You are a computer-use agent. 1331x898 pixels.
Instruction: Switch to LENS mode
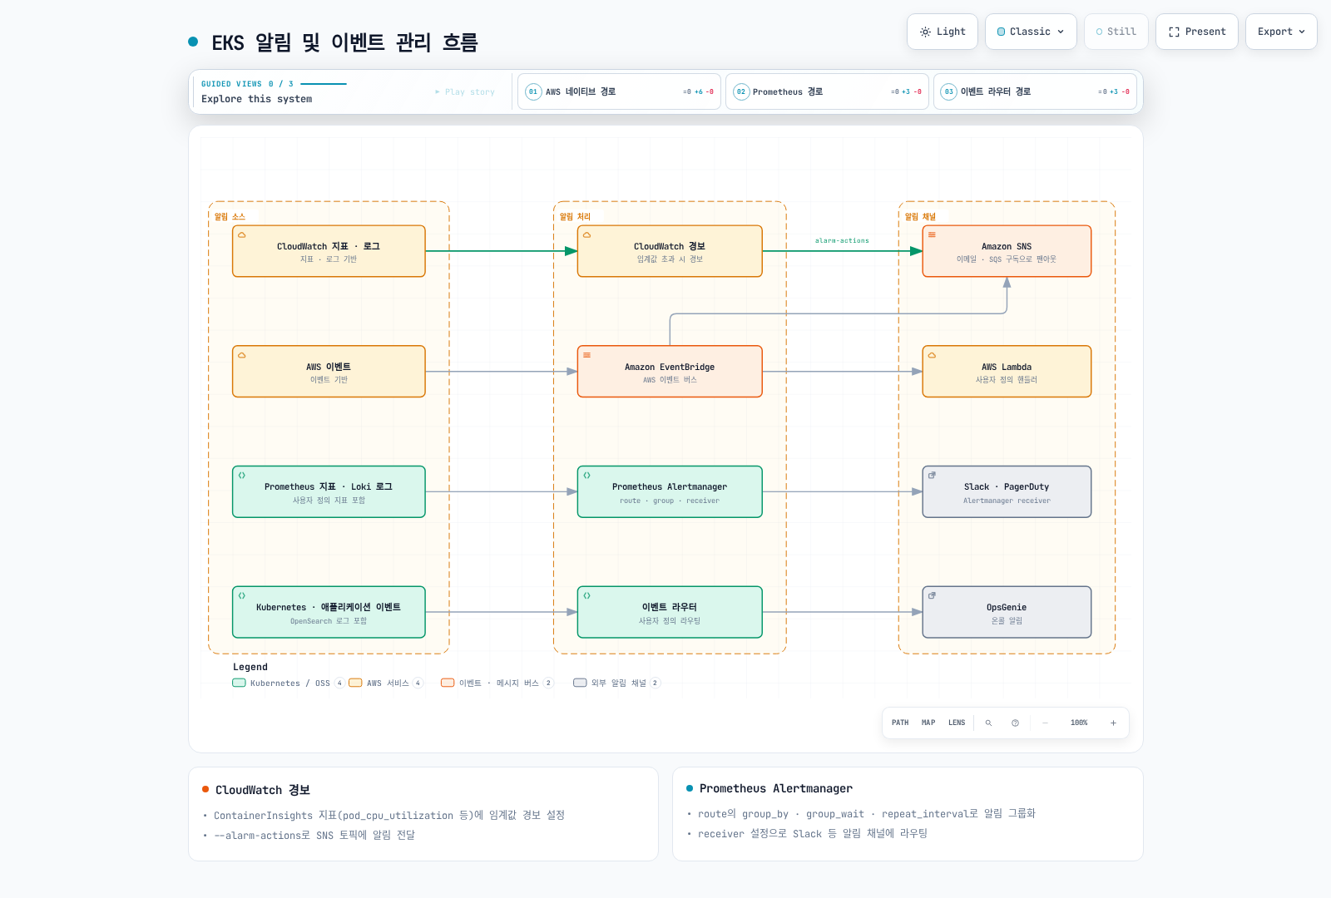[957, 723]
